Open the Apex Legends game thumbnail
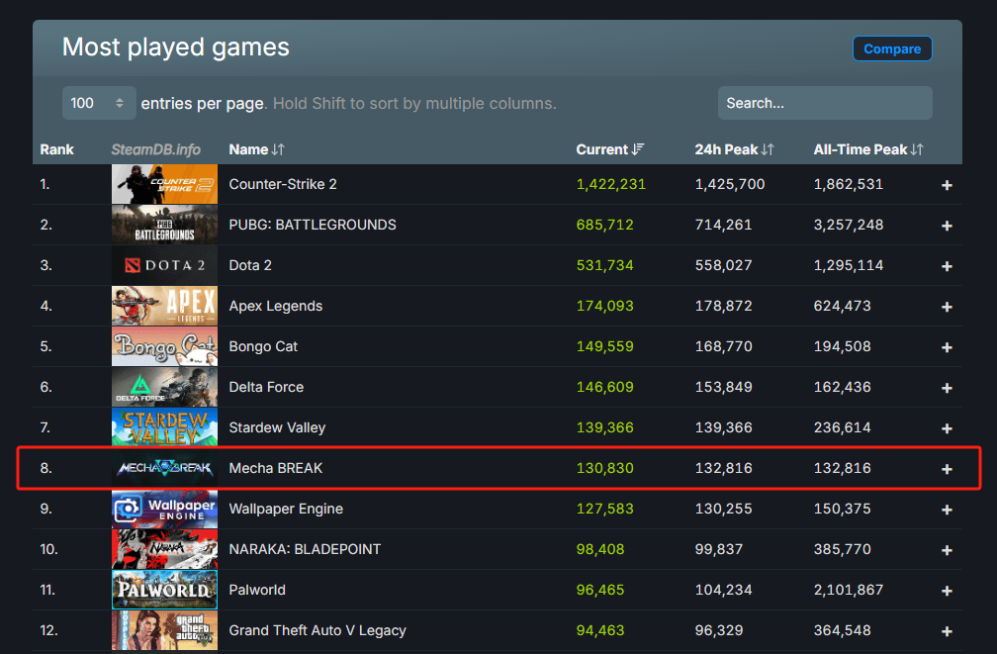Image resolution: width=997 pixels, height=654 pixels. tap(164, 306)
